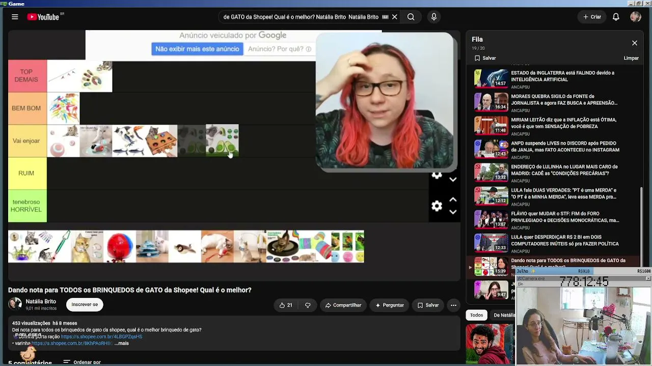
Task: Click the 15:39 currently playing queue thumbnail
Action: pyautogui.click(x=491, y=266)
